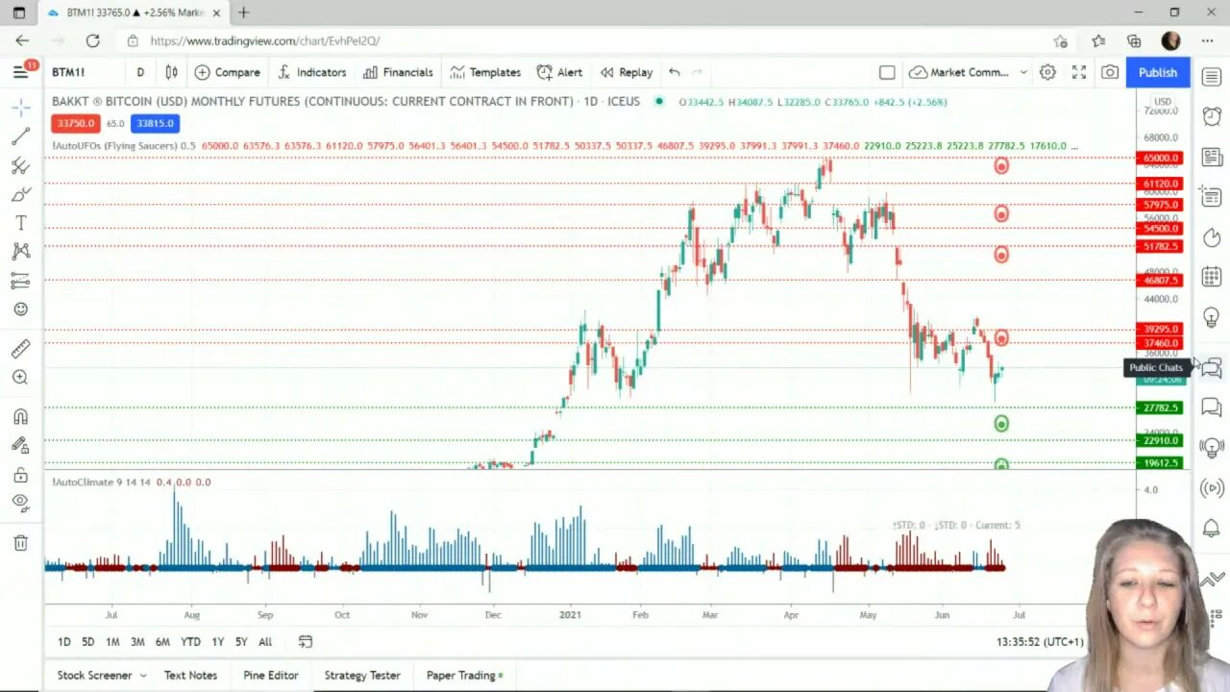Image resolution: width=1230 pixels, height=692 pixels.
Task: Set range to All
Action: click(x=265, y=642)
